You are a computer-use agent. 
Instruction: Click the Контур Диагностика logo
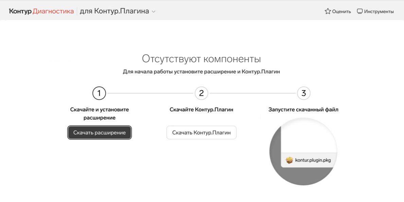pyautogui.click(x=41, y=11)
